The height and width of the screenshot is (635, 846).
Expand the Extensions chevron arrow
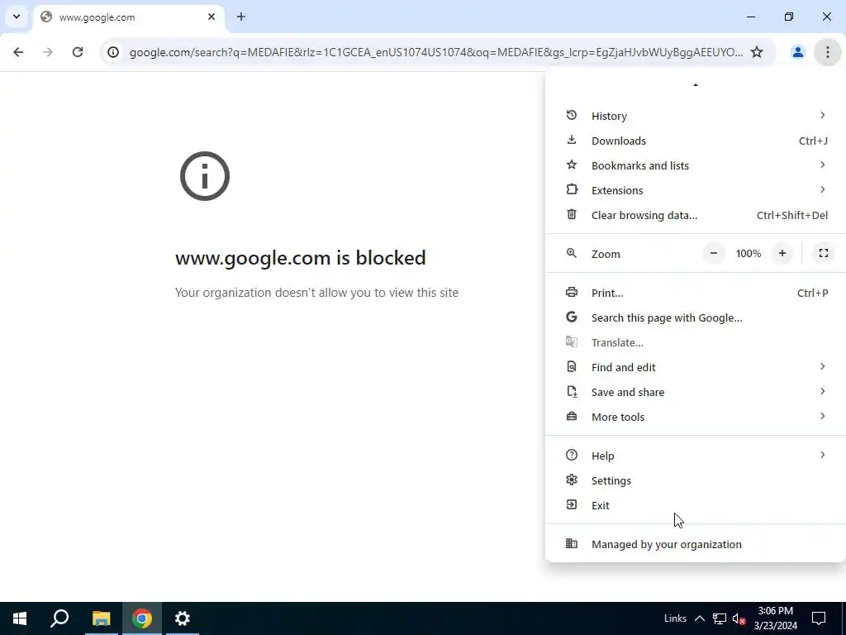822,189
